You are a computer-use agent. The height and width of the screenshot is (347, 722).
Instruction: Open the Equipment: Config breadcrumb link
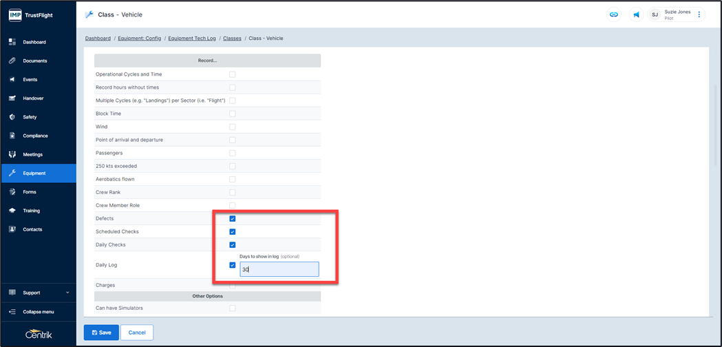pyautogui.click(x=140, y=39)
